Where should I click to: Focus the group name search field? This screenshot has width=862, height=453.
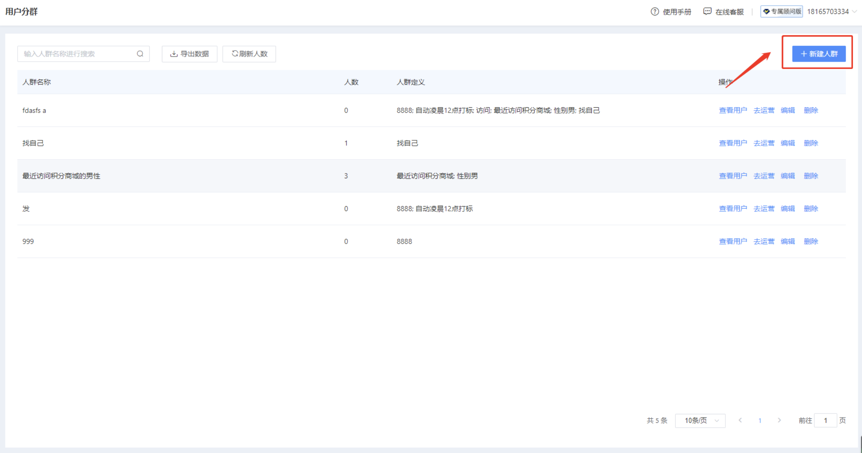click(x=78, y=54)
